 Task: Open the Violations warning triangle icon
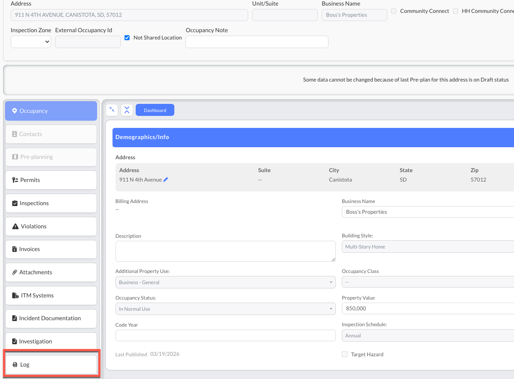[15, 226]
